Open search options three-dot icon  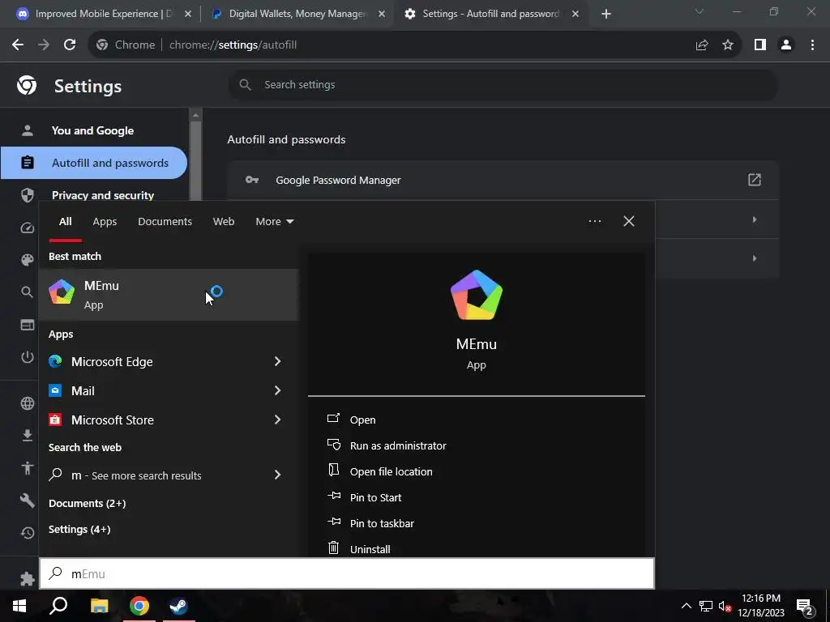click(x=595, y=221)
